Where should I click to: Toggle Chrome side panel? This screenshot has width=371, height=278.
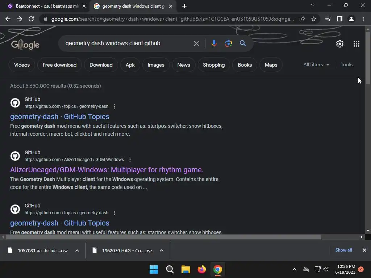click(340, 19)
